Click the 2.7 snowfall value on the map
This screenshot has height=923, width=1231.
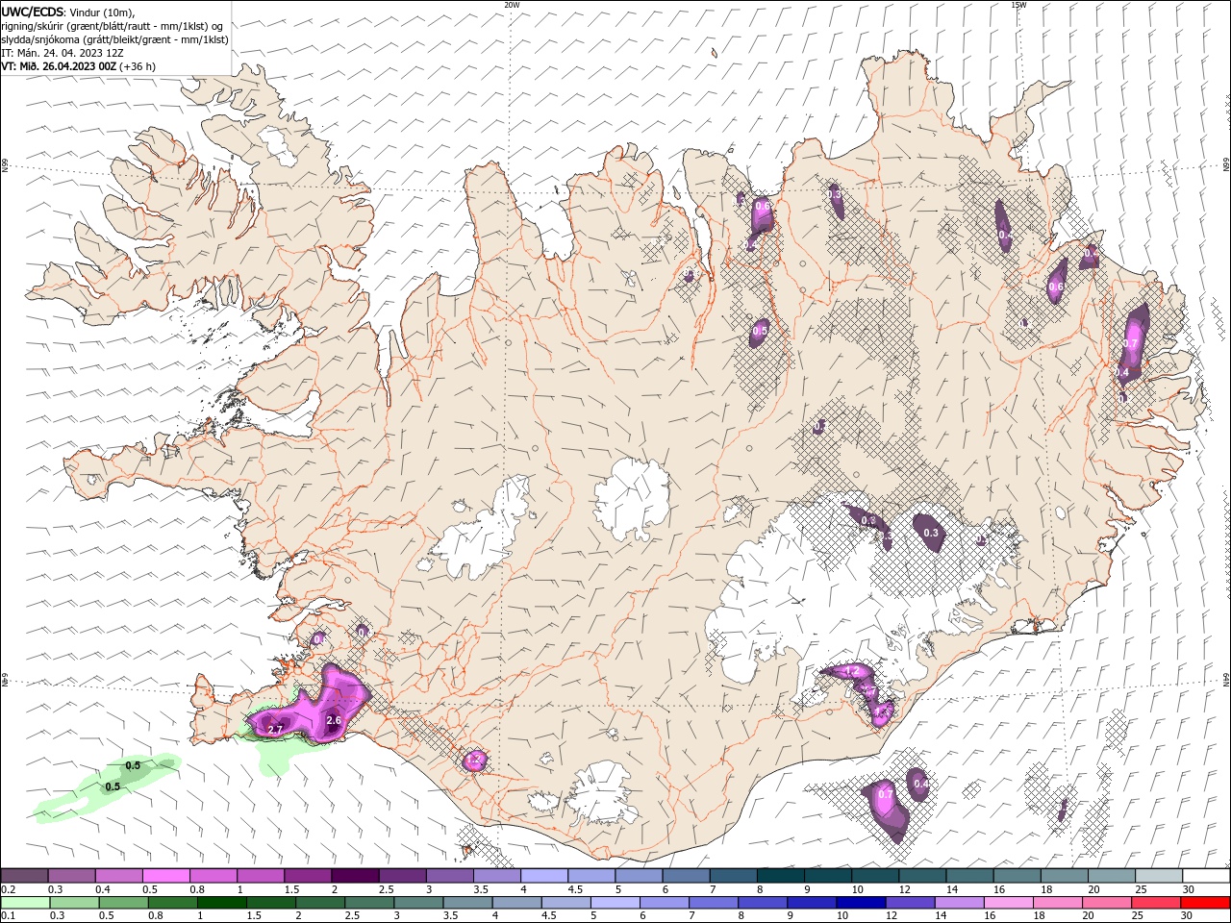(x=275, y=731)
